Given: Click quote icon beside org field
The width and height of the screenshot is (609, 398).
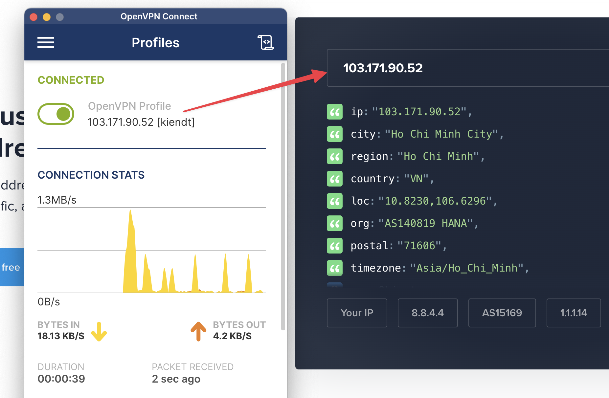Looking at the screenshot, I should pyautogui.click(x=335, y=223).
